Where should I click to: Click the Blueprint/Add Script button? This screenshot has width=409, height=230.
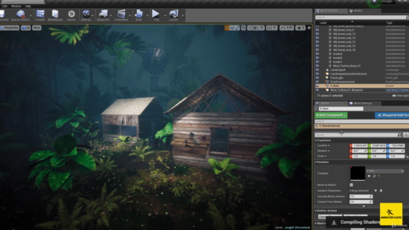392,115
